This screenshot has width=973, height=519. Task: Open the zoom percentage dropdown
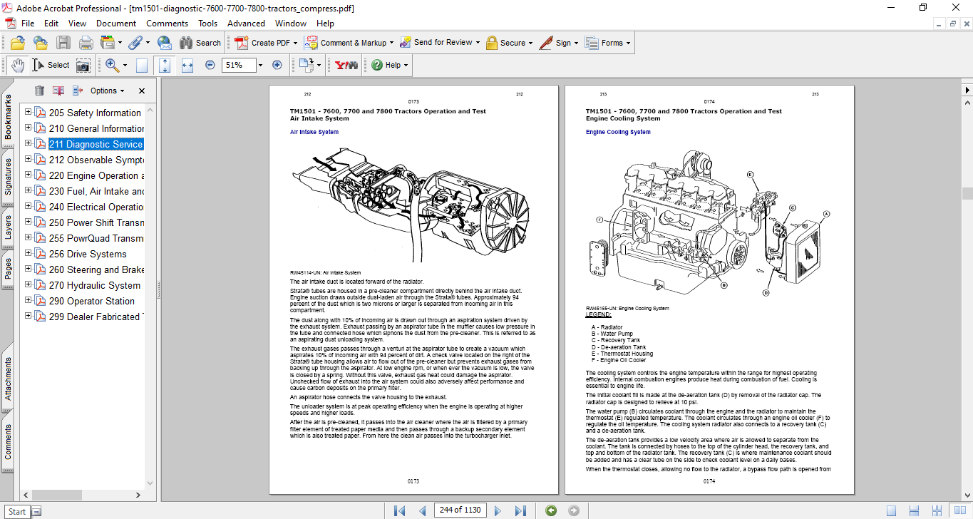click(260, 65)
